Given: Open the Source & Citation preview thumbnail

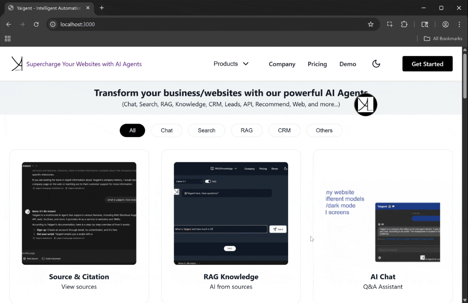Looking at the screenshot, I should (79, 213).
